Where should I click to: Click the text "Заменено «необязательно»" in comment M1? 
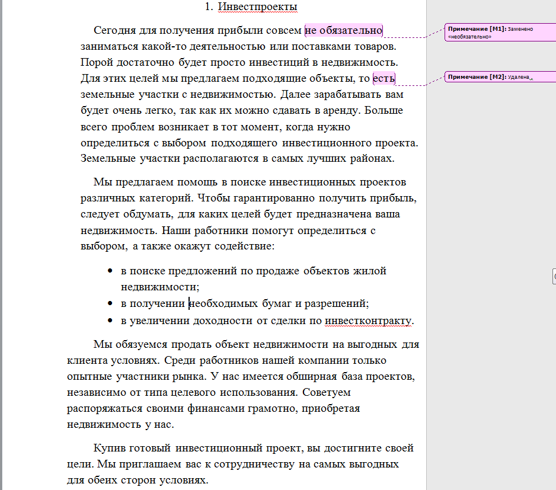pos(491,33)
